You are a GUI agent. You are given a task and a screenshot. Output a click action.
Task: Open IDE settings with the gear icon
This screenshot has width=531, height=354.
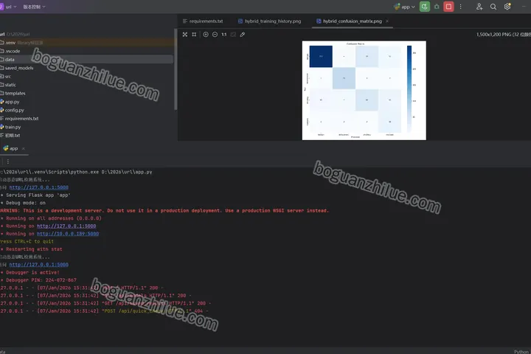coord(507,7)
